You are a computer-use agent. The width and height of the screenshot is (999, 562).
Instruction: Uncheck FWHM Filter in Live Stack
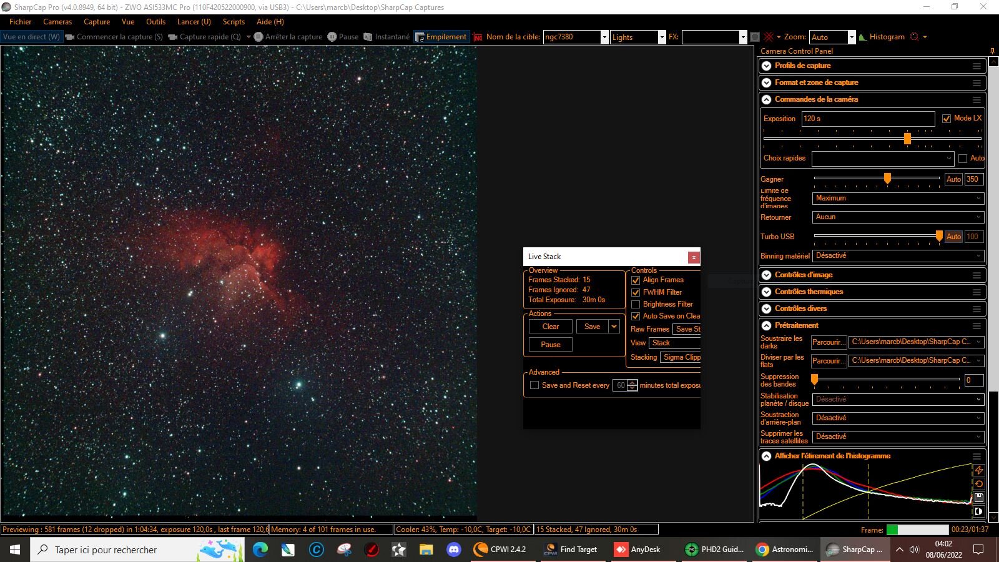click(x=636, y=292)
